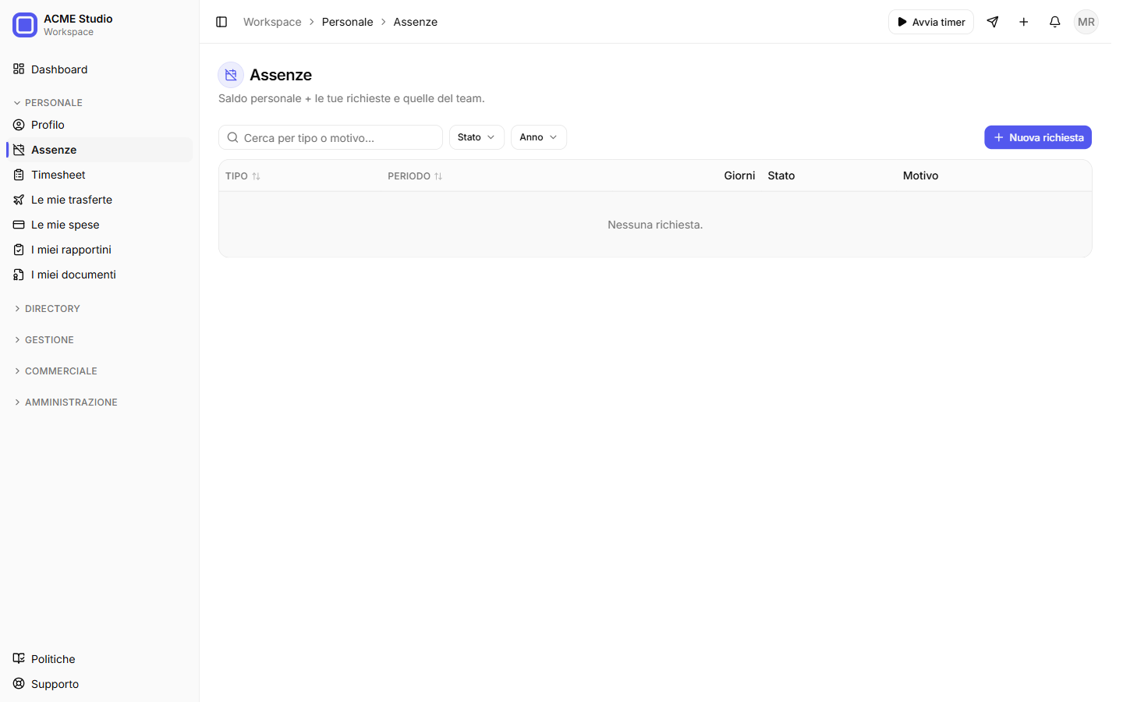
Task: Click the I miei rapportini icon
Action: click(19, 250)
